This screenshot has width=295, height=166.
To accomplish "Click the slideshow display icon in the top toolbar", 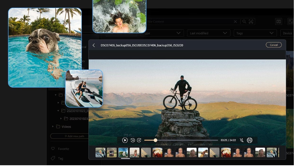I will tap(279, 22).
